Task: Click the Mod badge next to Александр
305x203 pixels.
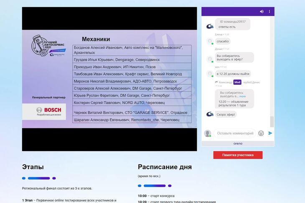Action: tap(237, 82)
